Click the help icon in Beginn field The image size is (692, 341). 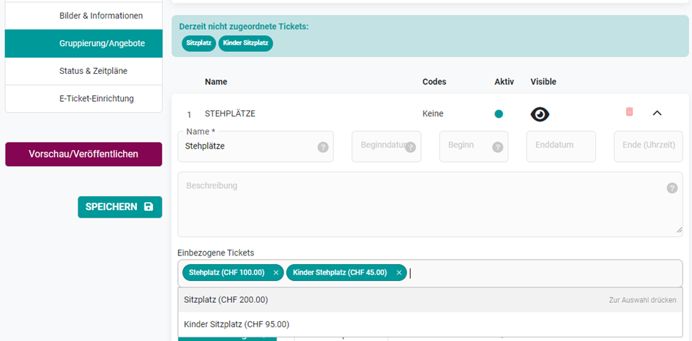point(498,147)
